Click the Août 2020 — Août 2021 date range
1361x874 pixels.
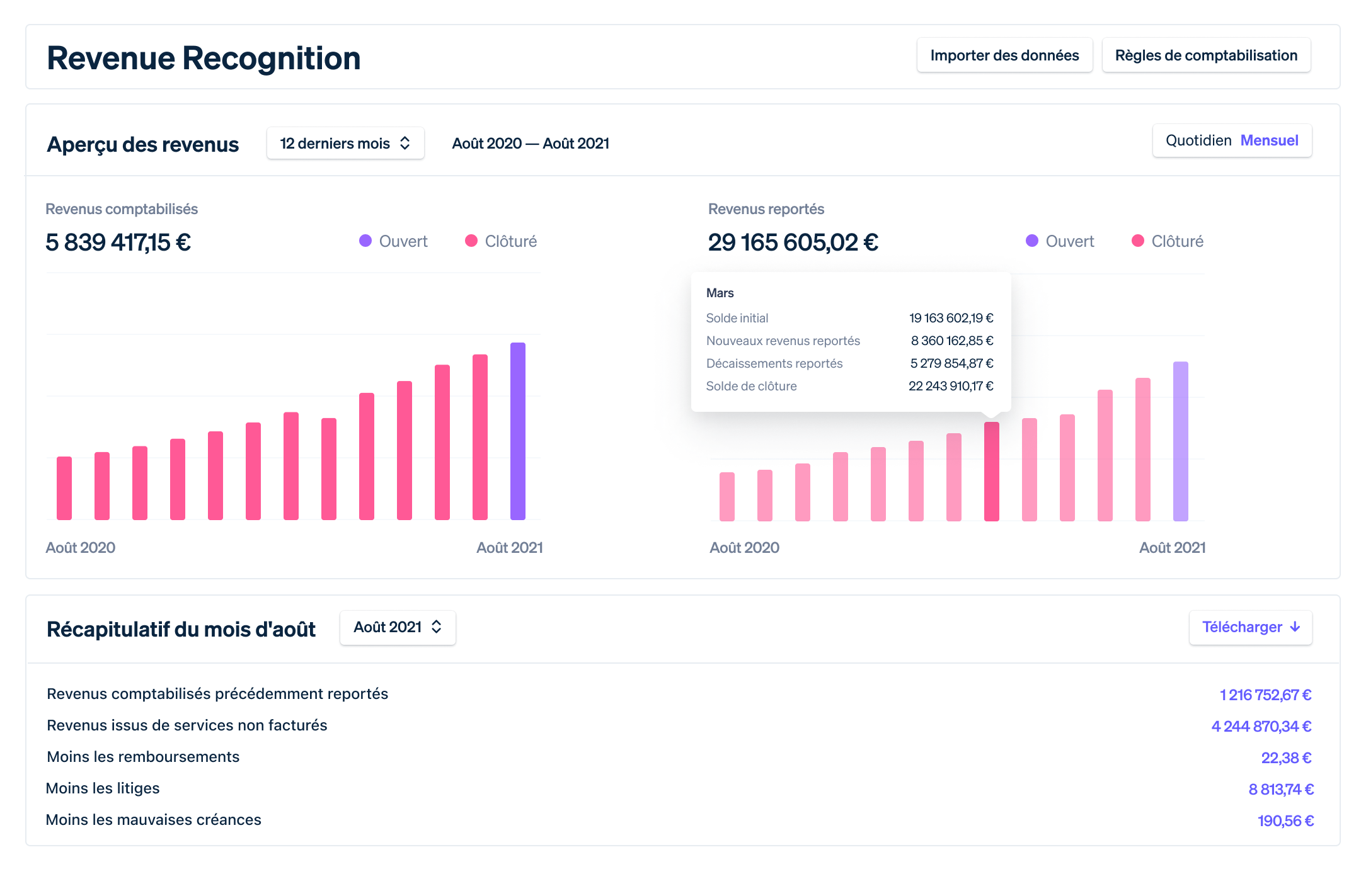tap(531, 144)
